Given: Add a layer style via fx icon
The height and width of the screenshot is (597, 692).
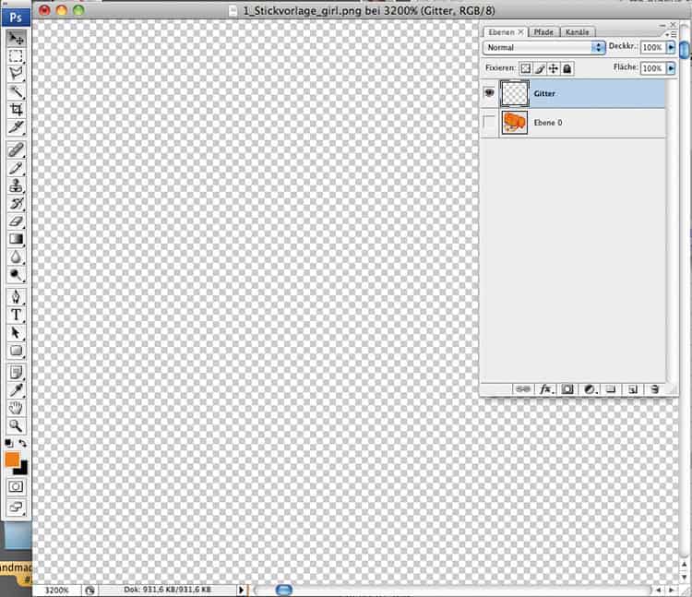Looking at the screenshot, I should [545, 389].
